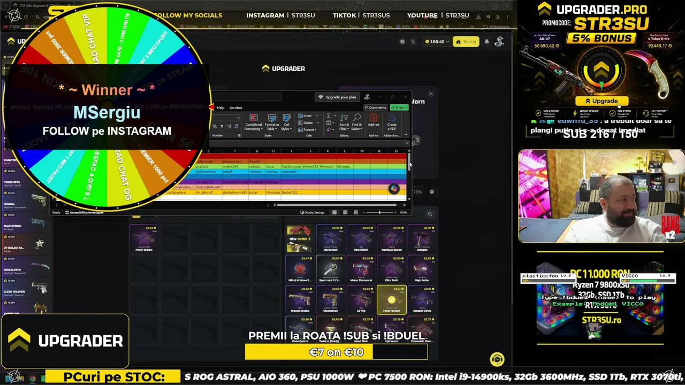This screenshot has width=685, height=385.
Task: Click the Excel account avatar icon
Action: pyautogui.click(x=367, y=97)
